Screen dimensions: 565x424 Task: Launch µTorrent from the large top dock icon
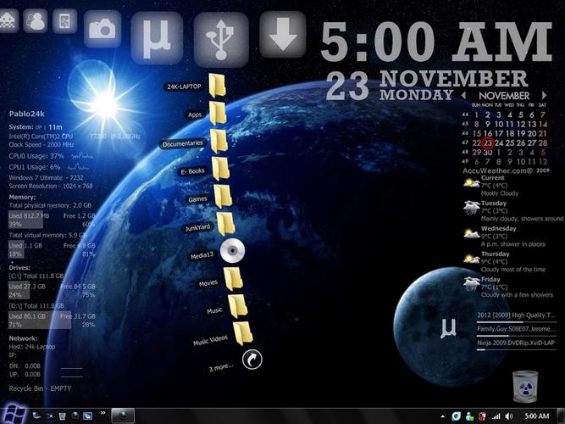[x=157, y=38]
